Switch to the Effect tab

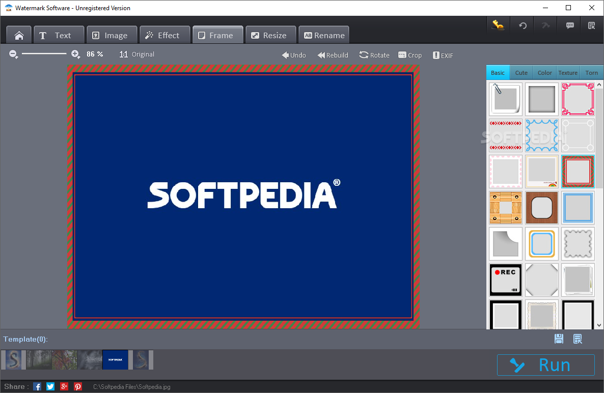pyautogui.click(x=165, y=35)
